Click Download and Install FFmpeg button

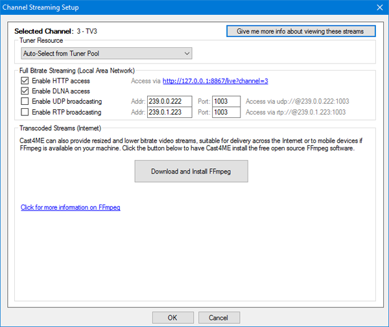(x=191, y=171)
